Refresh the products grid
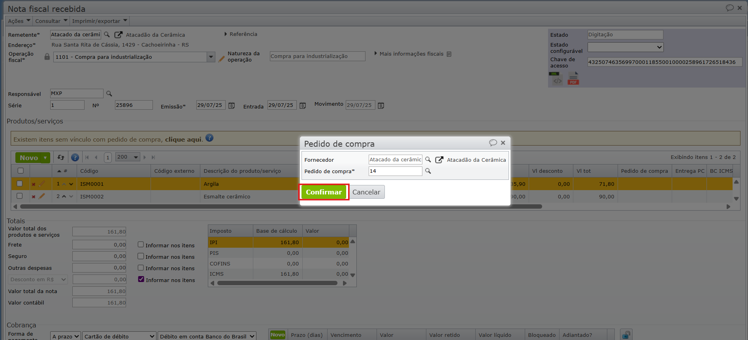 coord(61,157)
